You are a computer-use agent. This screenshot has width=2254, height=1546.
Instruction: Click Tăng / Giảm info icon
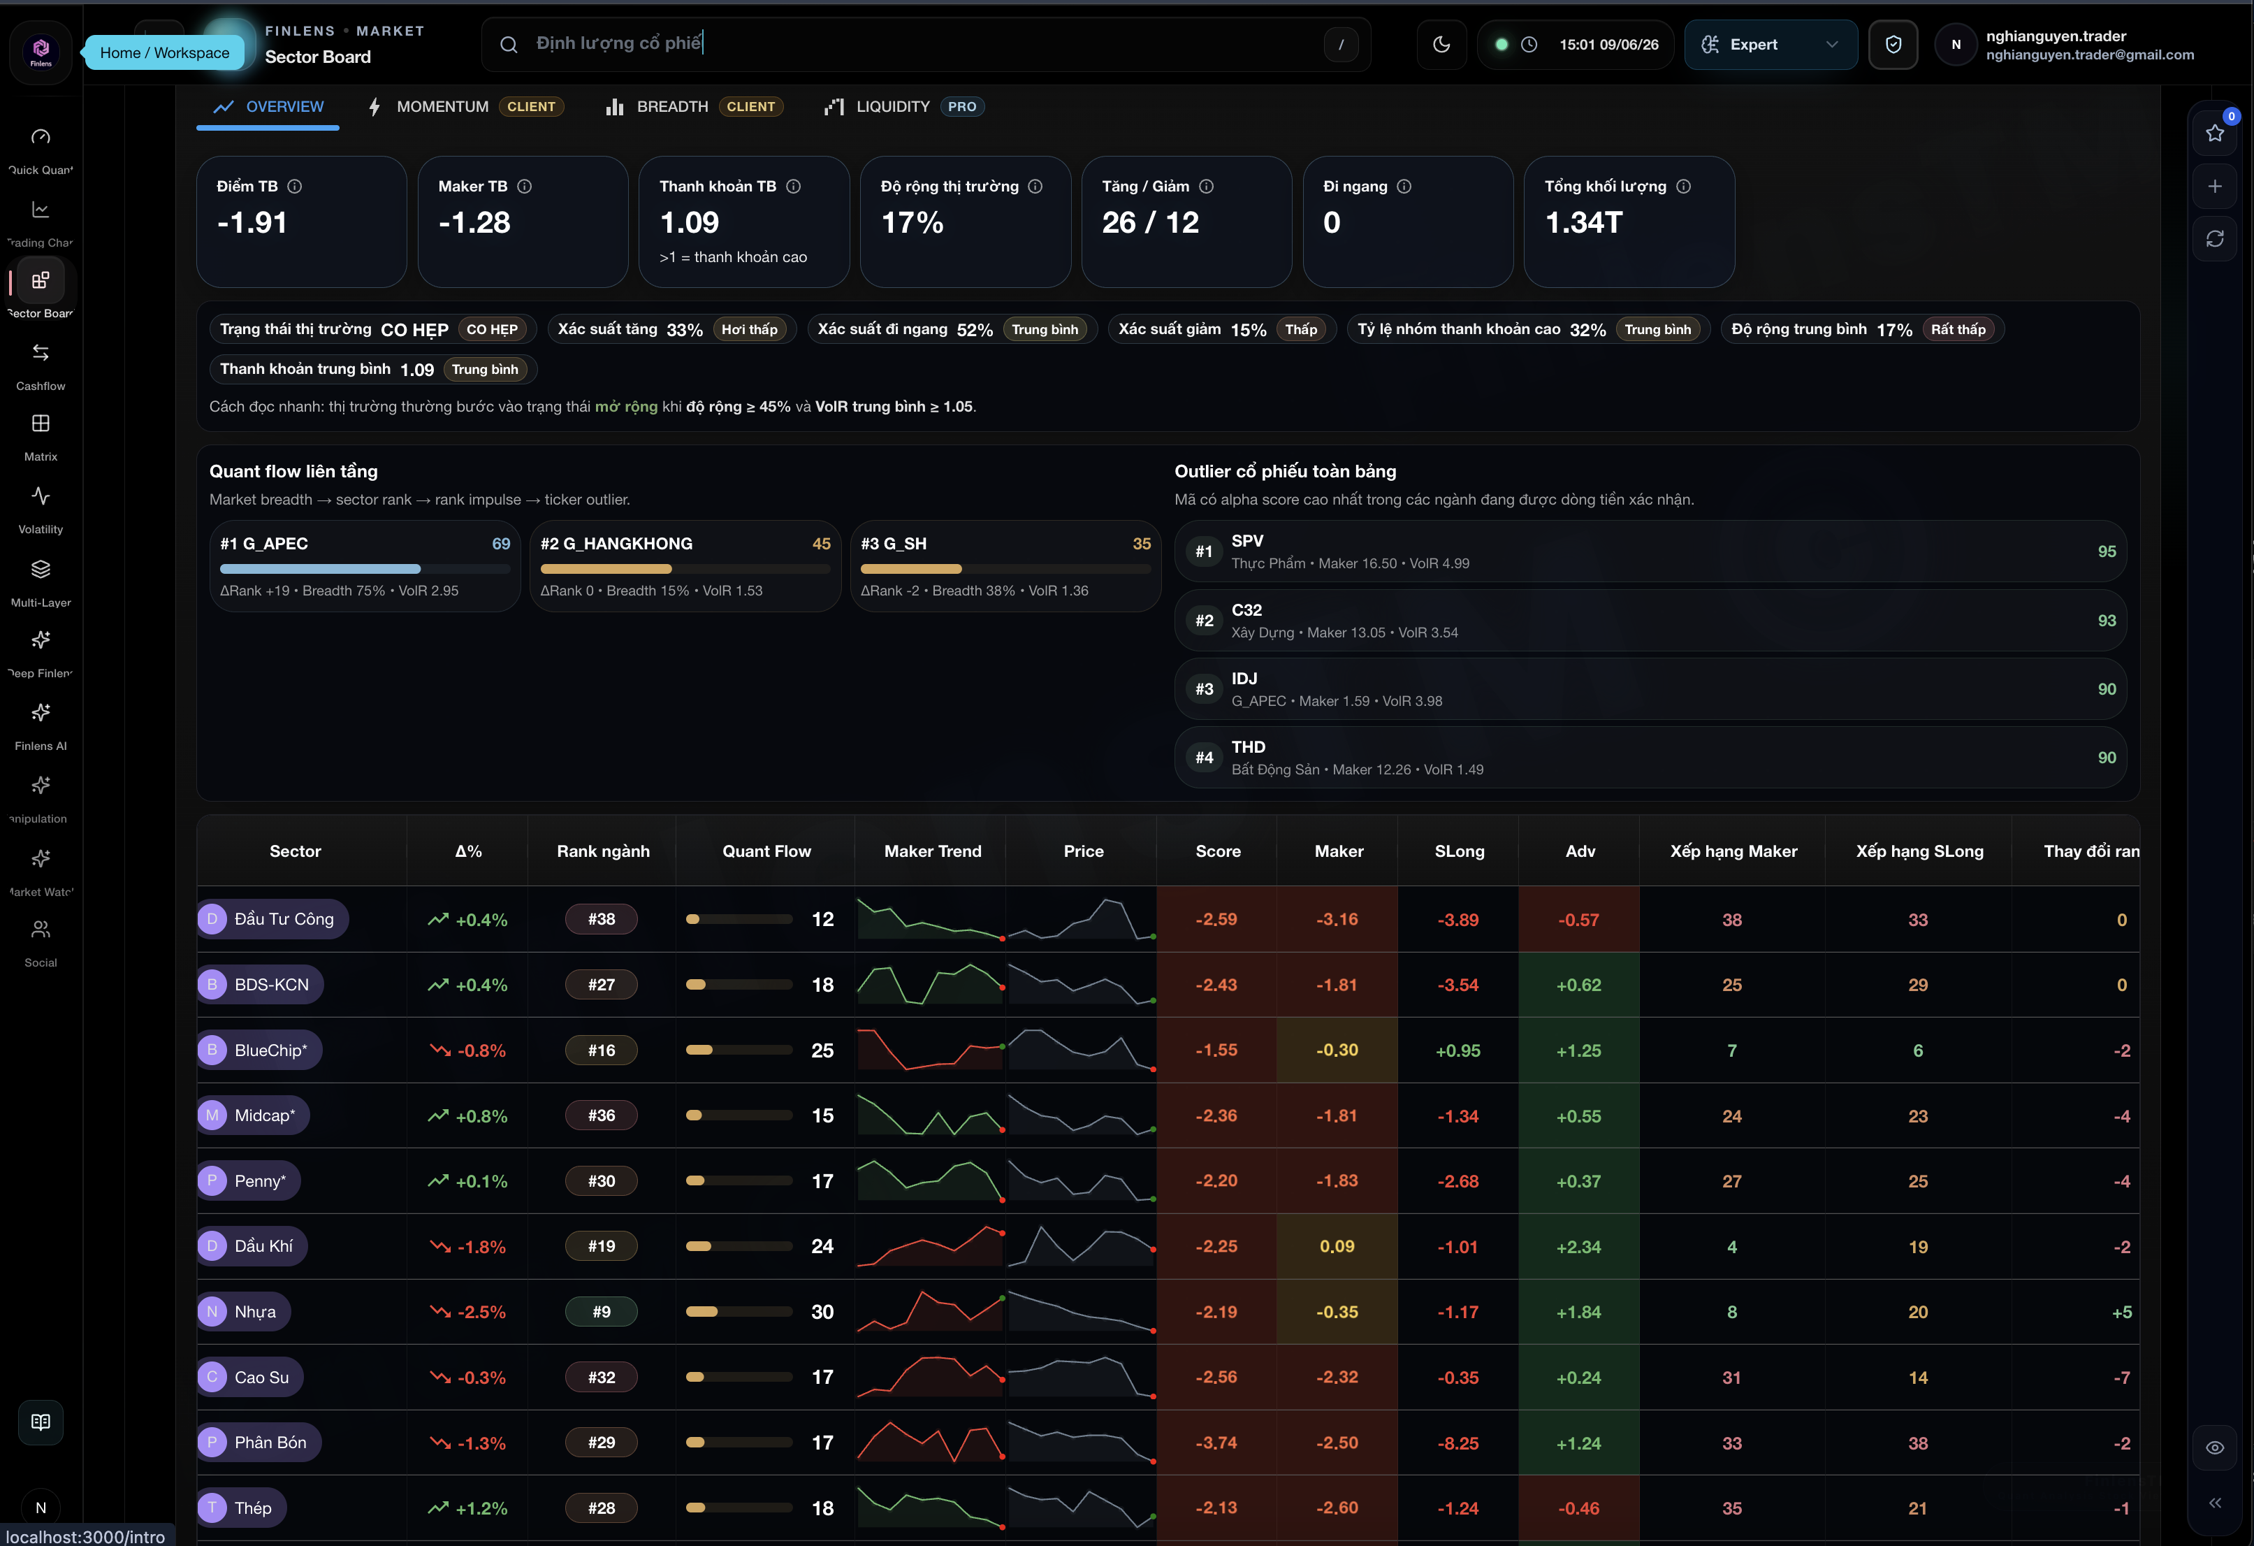(1205, 186)
